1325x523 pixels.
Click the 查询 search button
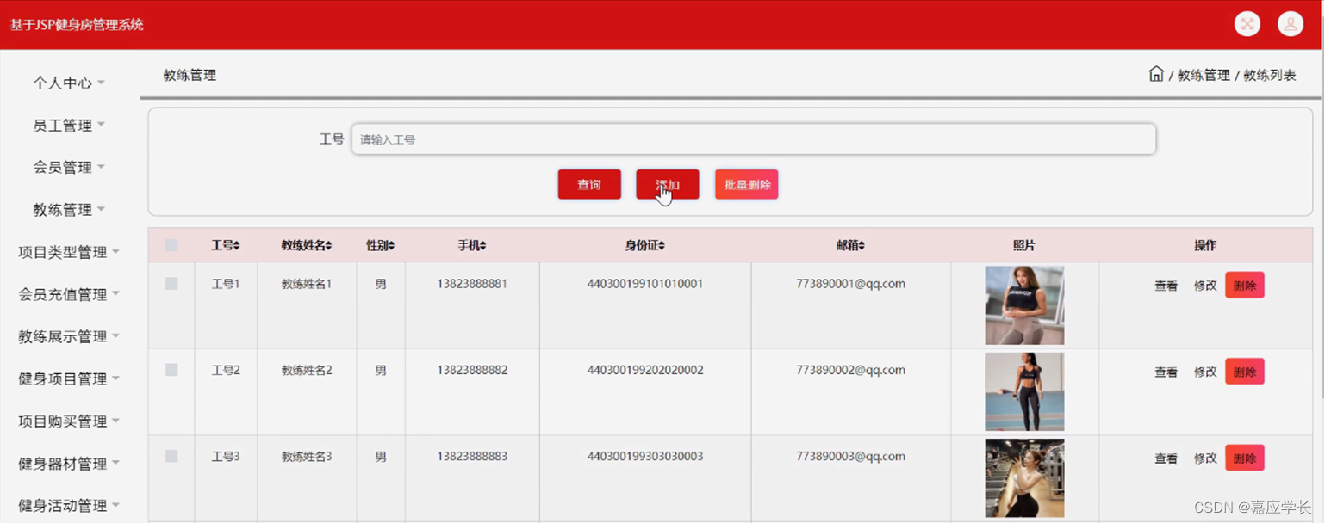(589, 184)
